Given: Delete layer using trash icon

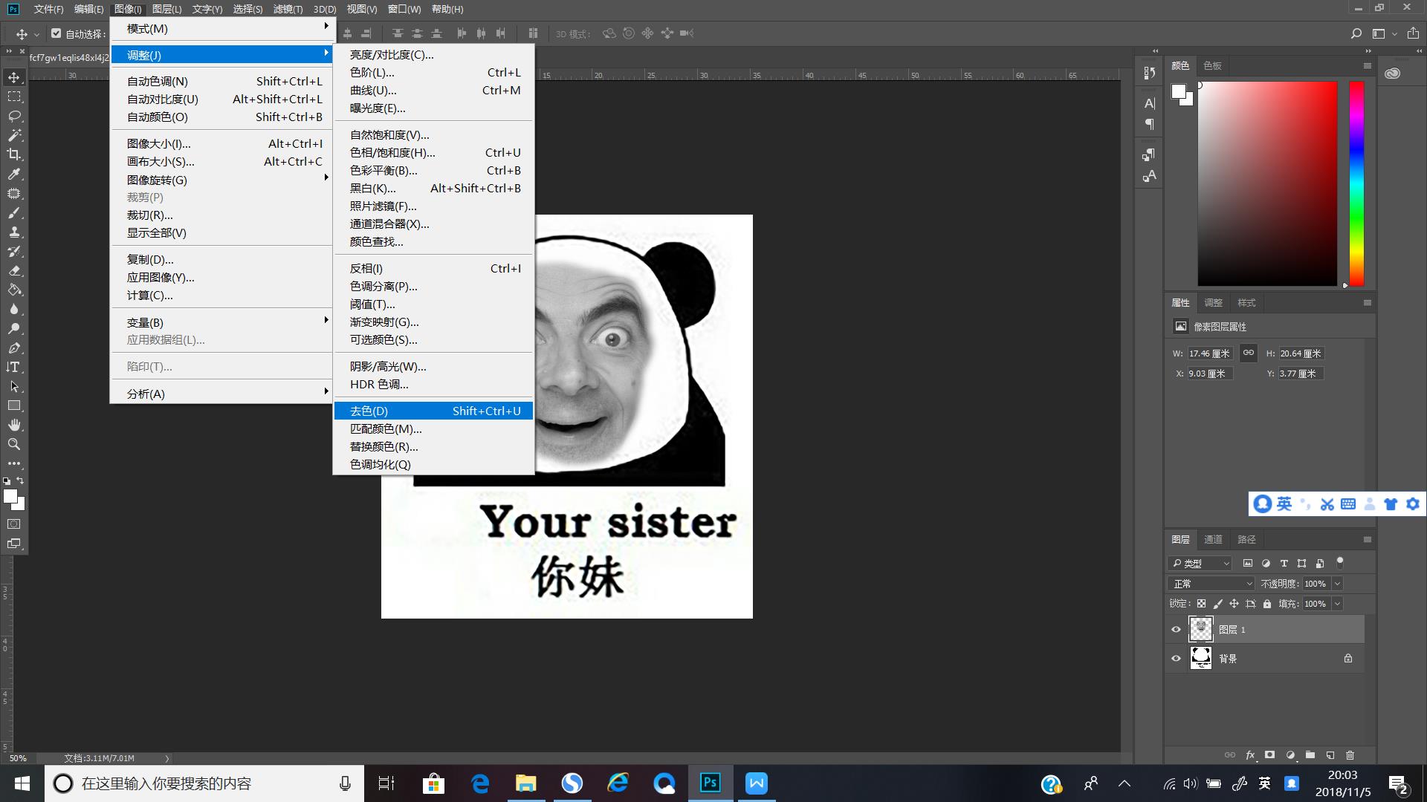Looking at the screenshot, I should (x=1350, y=755).
